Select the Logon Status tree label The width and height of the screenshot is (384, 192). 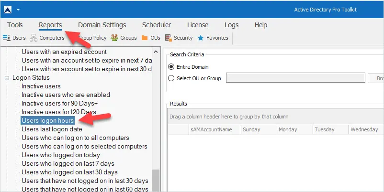click(31, 78)
